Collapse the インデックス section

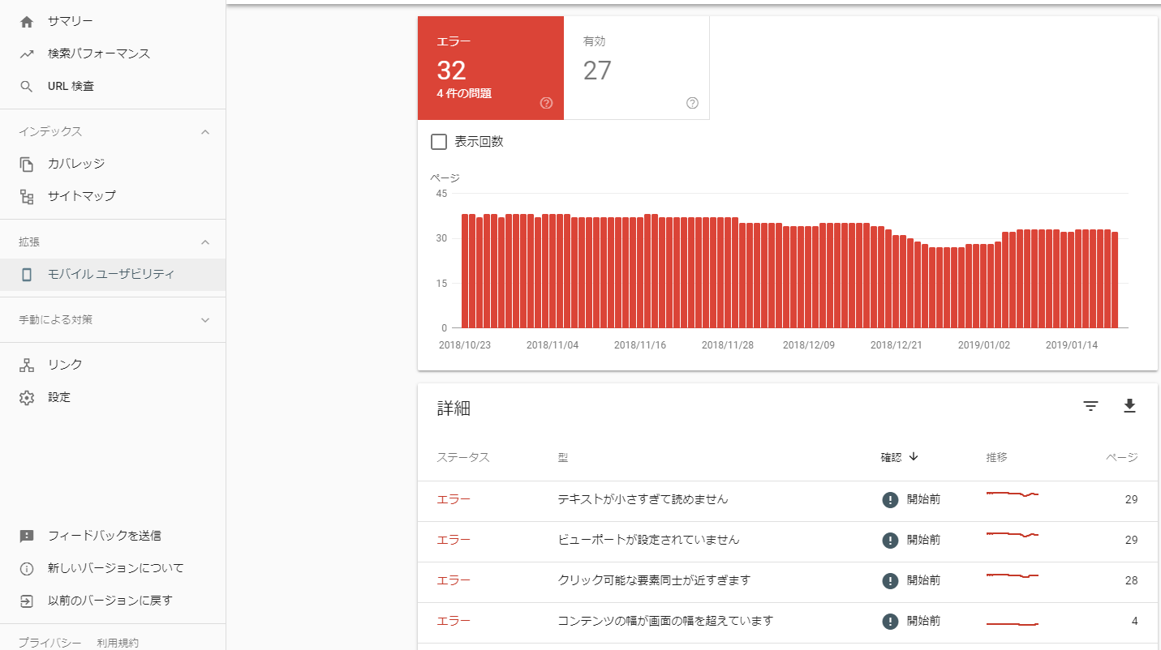pyautogui.click(x=205, y=131)
